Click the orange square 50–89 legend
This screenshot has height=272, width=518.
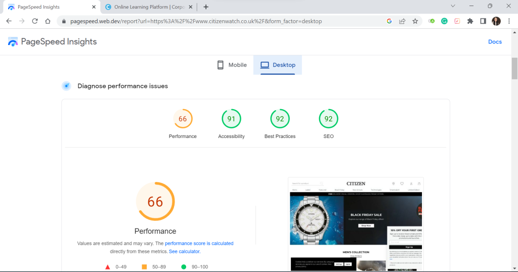154,267
